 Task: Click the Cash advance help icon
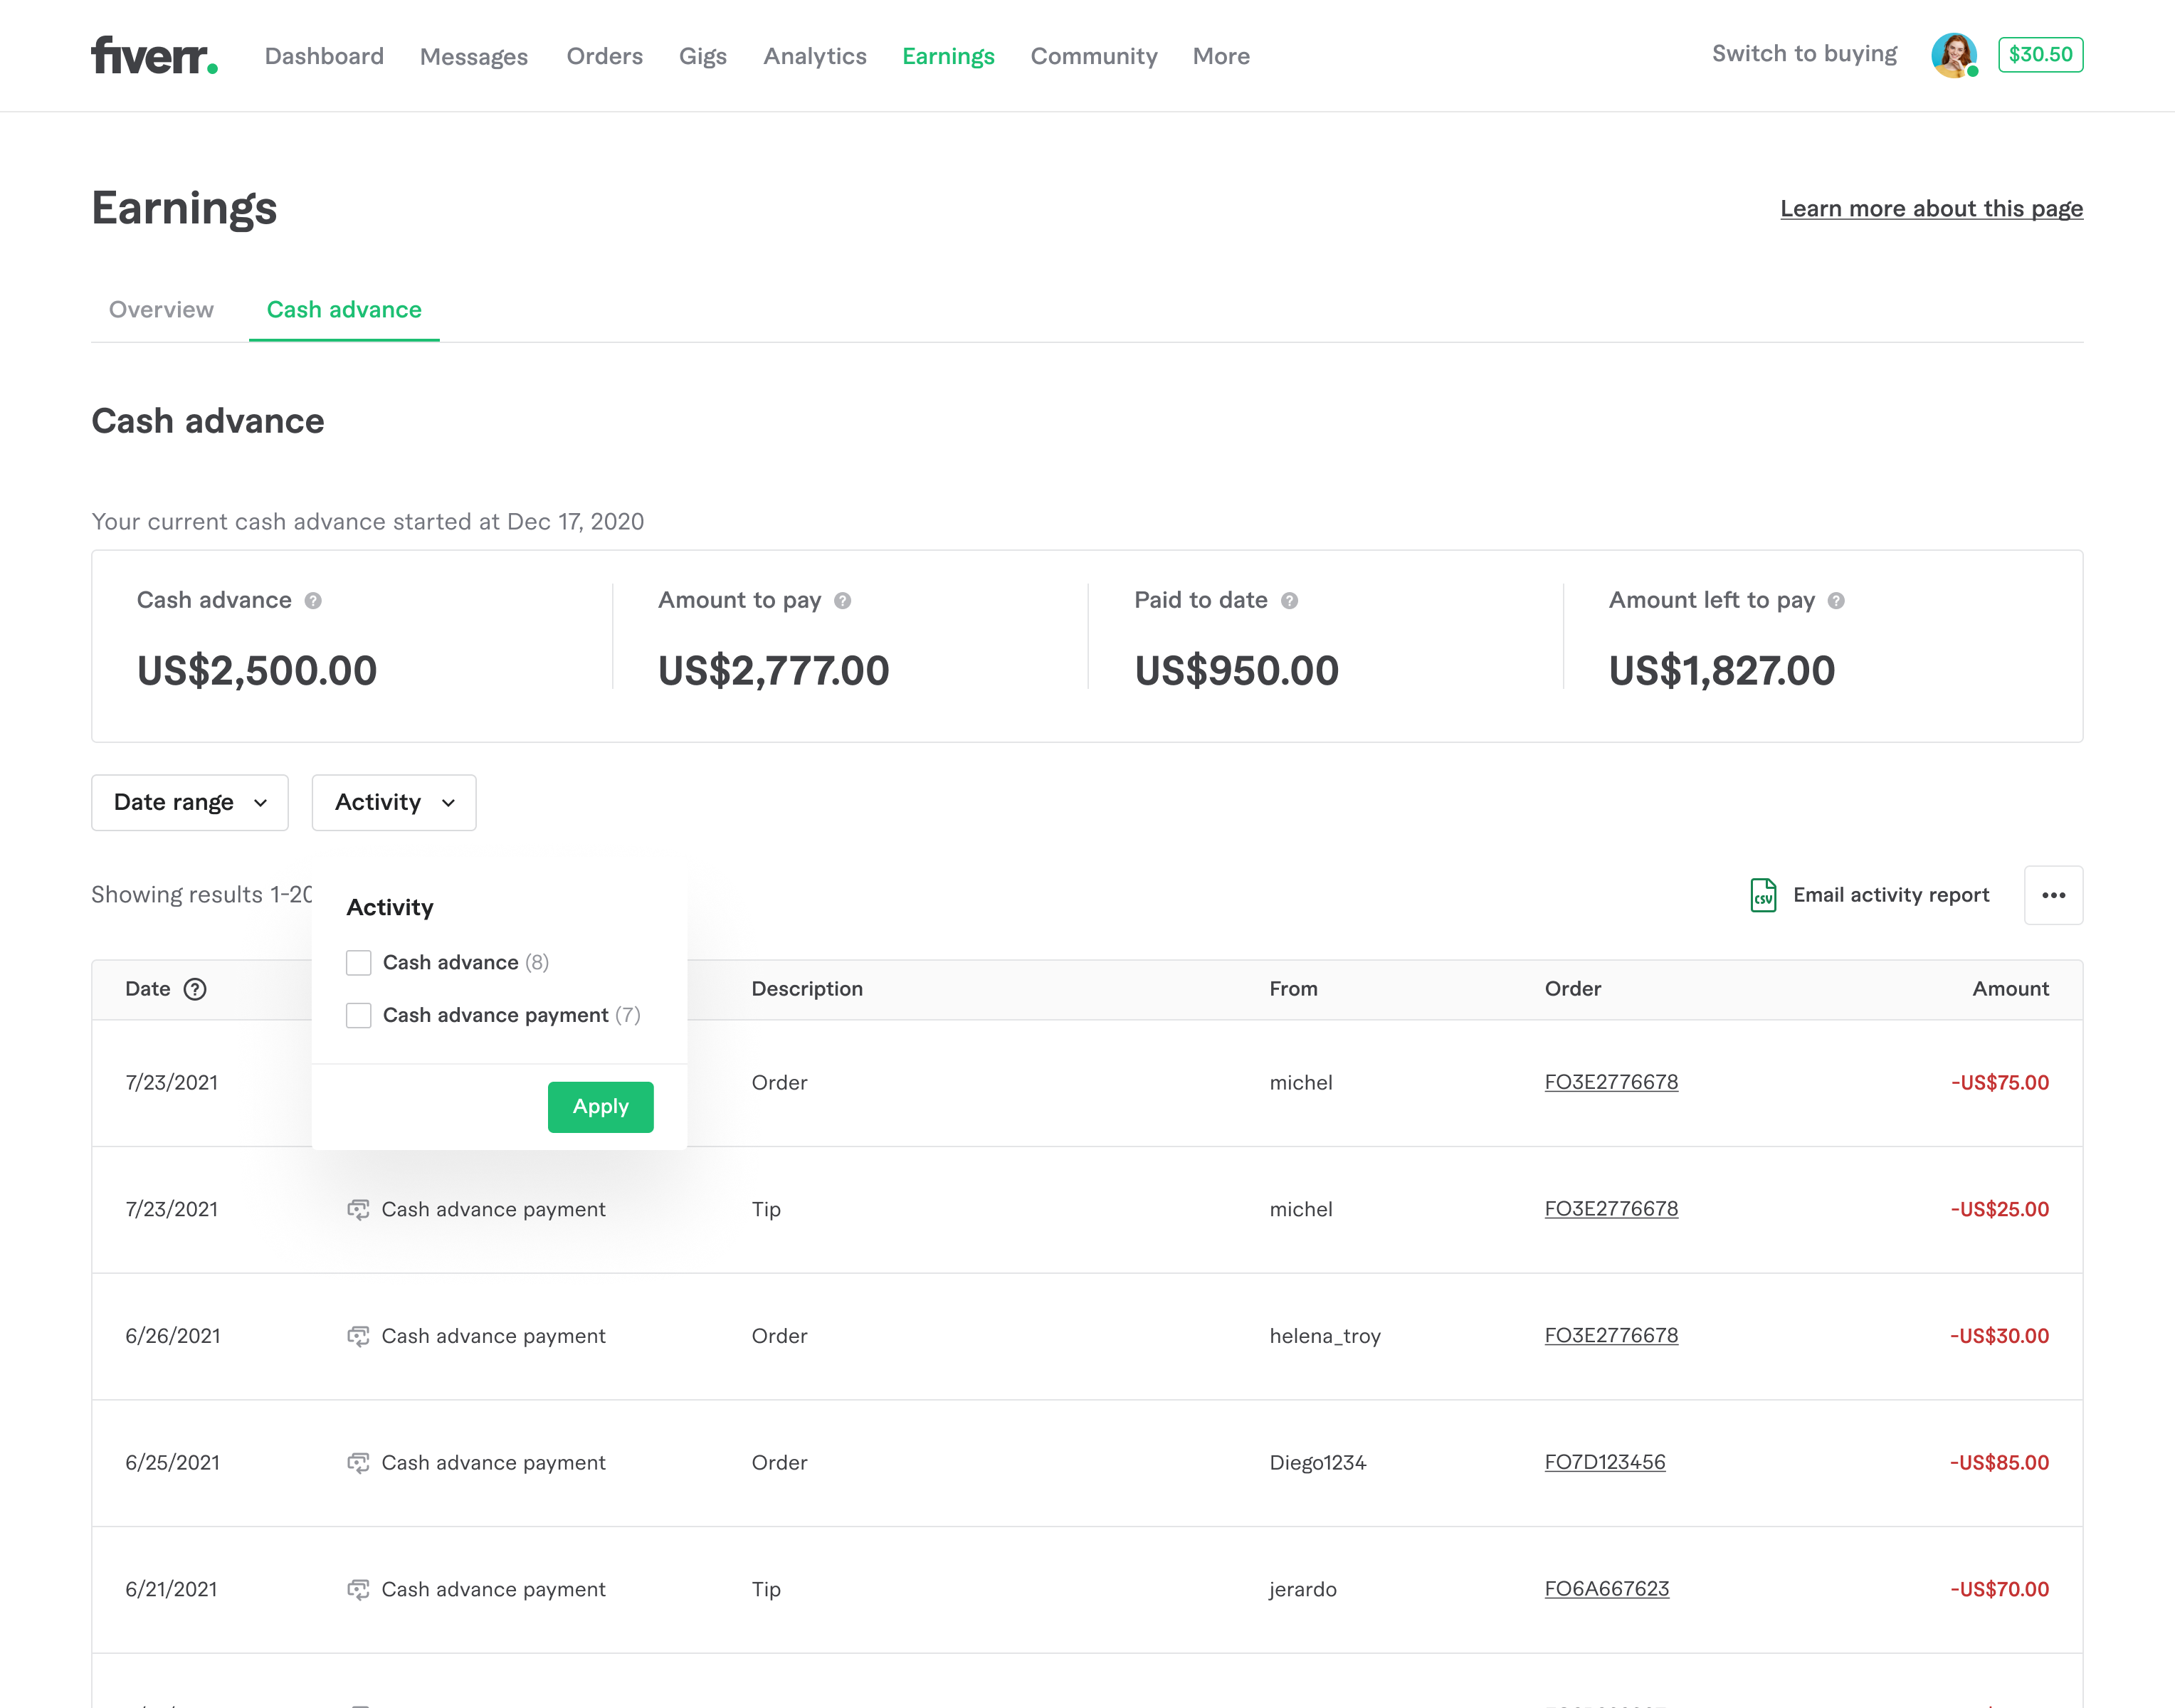pyautogui.click(x=313, y=601)
